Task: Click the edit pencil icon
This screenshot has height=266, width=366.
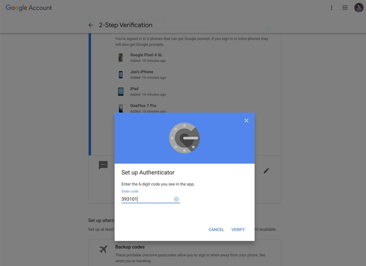Action: (x=266, y=171)
